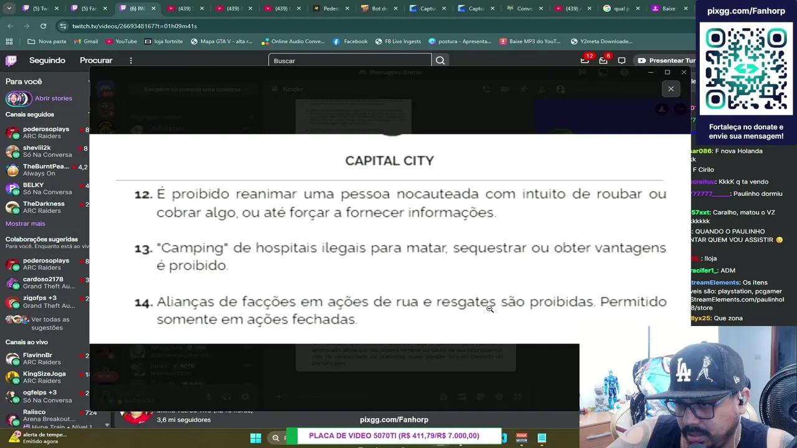The width and height of the screenshot is (797, 448).
Task: Open the Gmail bookmark
Action: 86,42
